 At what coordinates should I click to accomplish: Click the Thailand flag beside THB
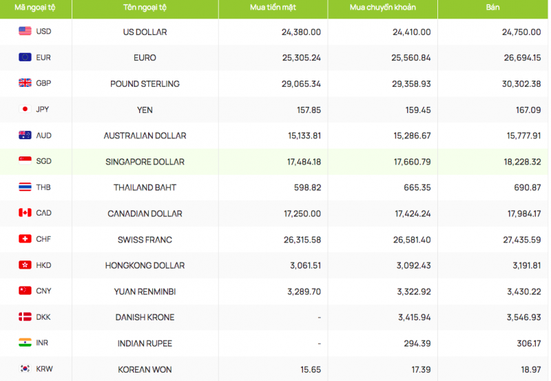tap(25, 187)
